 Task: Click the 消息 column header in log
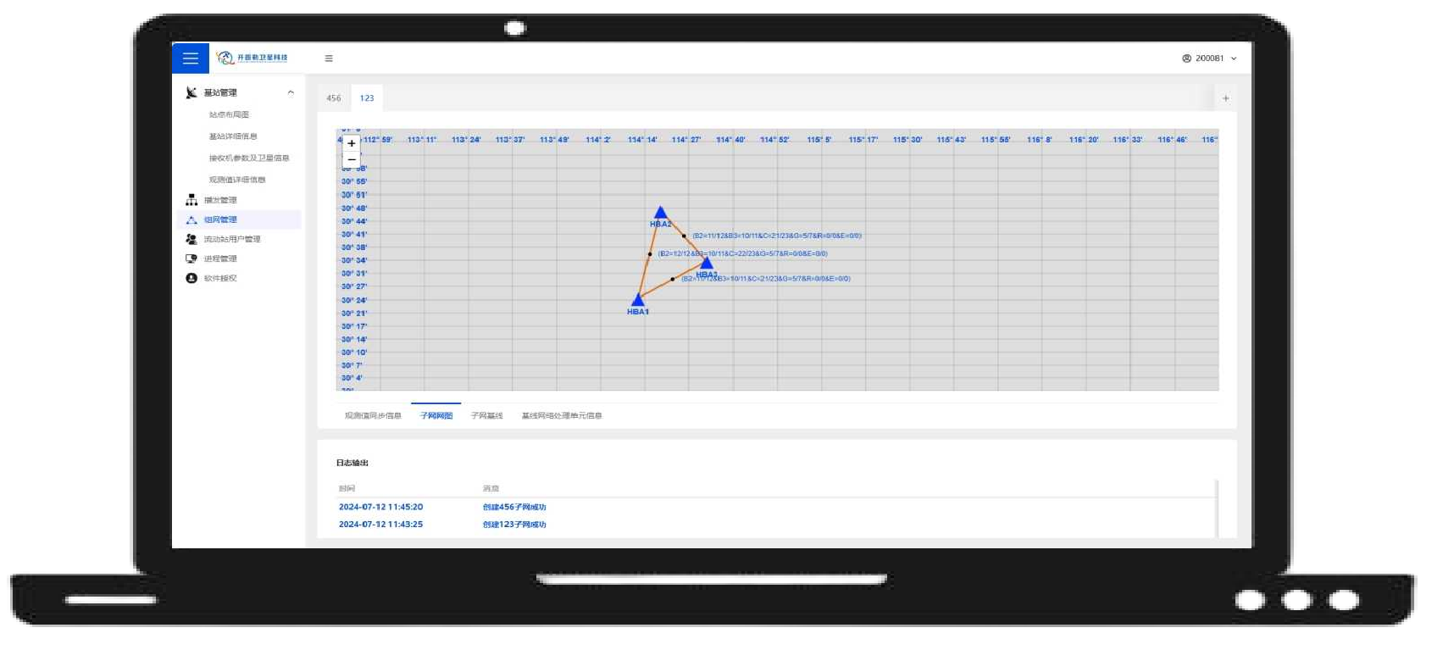(491, 488)
